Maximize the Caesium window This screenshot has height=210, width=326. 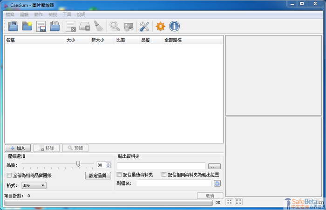(x=302, y=4)
